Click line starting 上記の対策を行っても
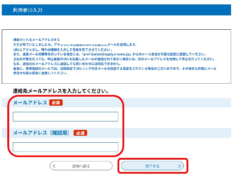234x175 pixels. [114, 59]
